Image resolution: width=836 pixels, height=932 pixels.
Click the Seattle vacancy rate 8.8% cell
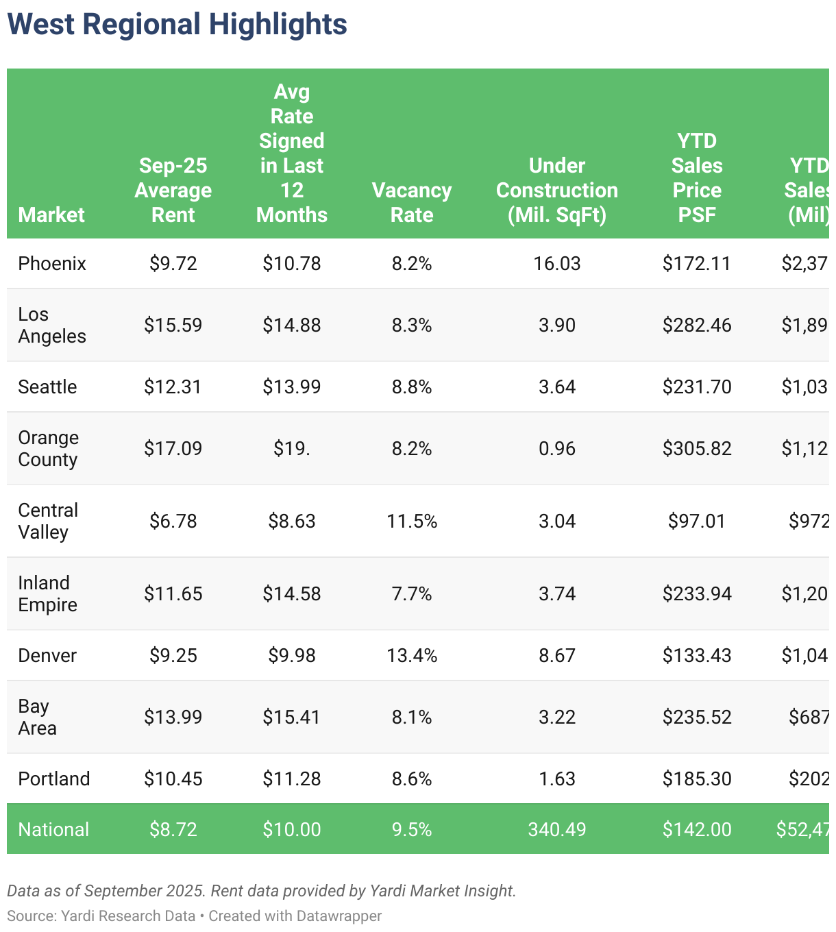tap(412, 387)
